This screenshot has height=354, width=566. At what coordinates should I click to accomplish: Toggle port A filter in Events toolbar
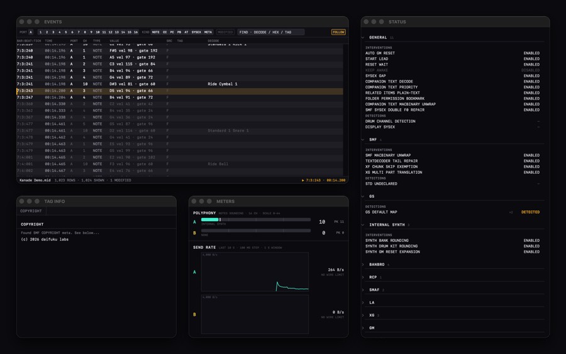[31, 32]
